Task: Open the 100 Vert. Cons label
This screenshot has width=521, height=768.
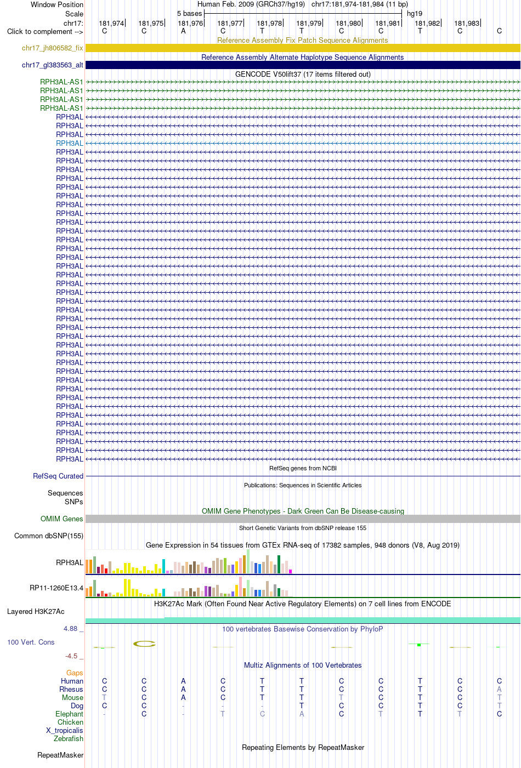Action: (31, 642)
